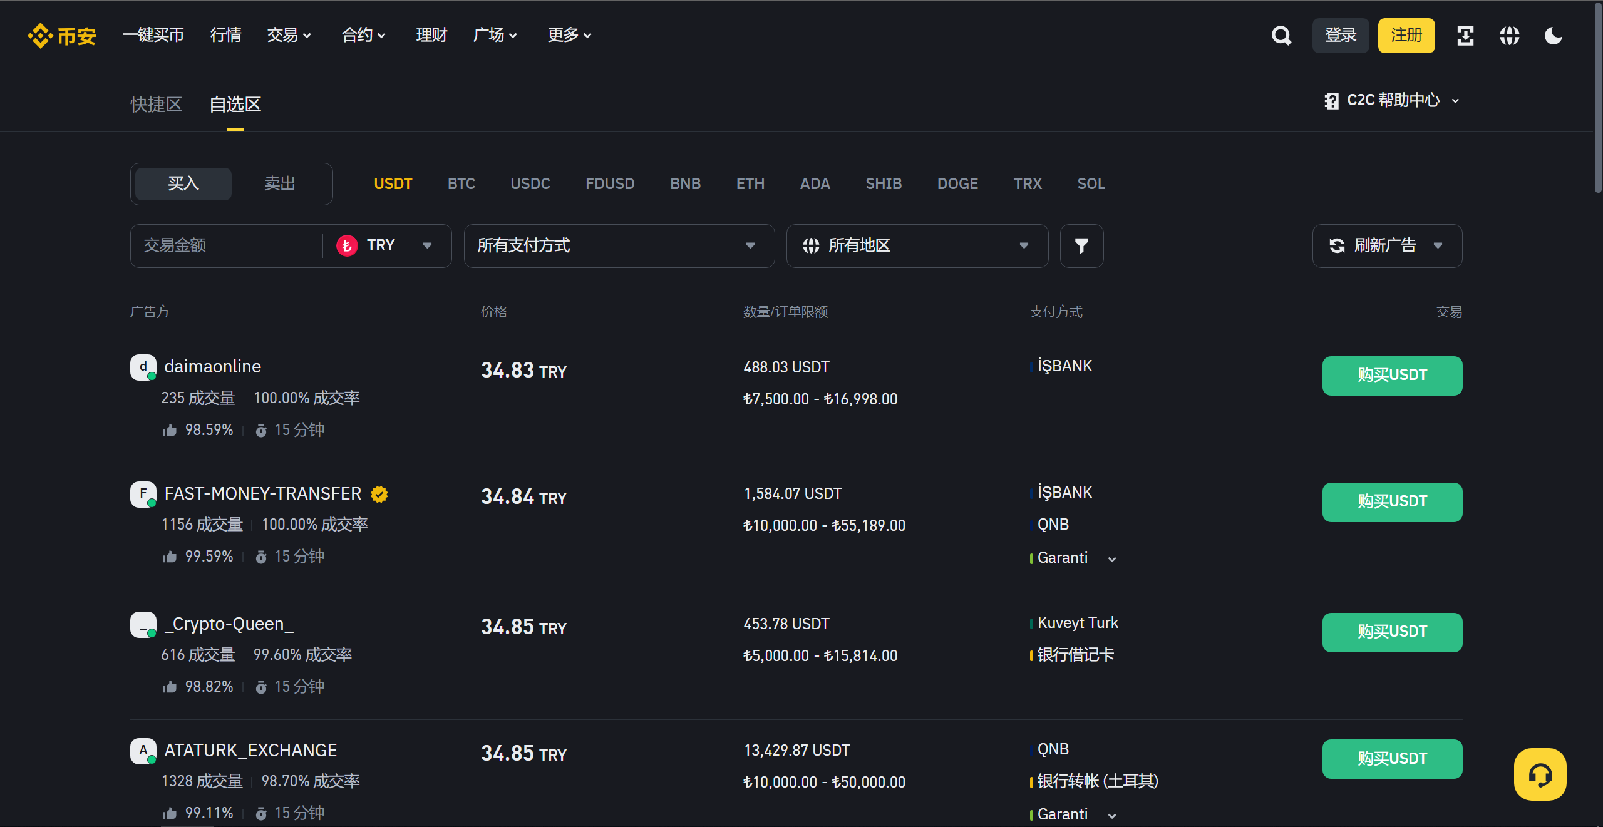The image size is (1603, 827).
Task: Select 买入 buy toggle
Action: click(183, 183)
